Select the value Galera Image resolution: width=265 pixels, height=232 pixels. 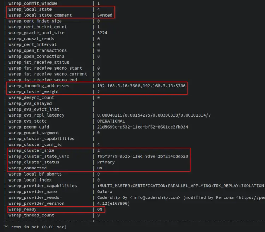105,192
